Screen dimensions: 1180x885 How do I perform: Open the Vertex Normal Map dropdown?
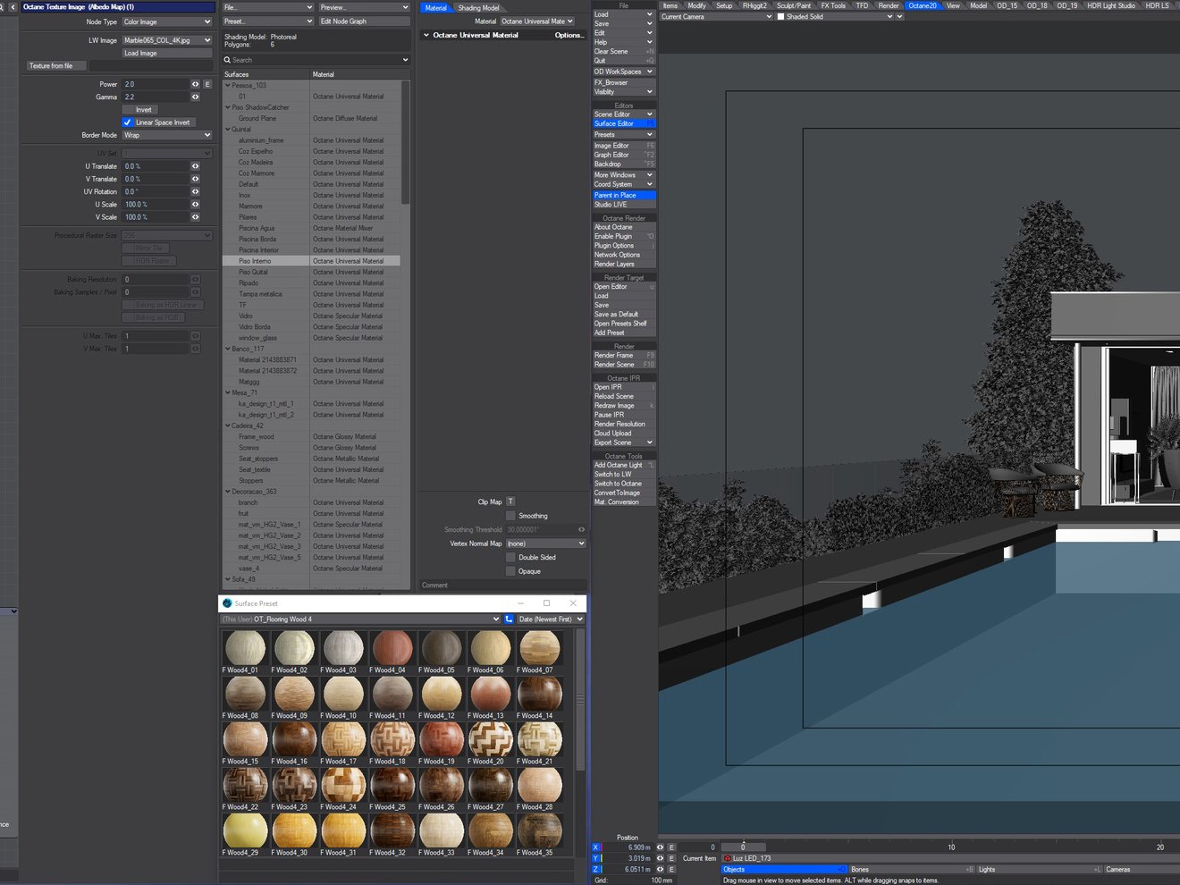545,544
